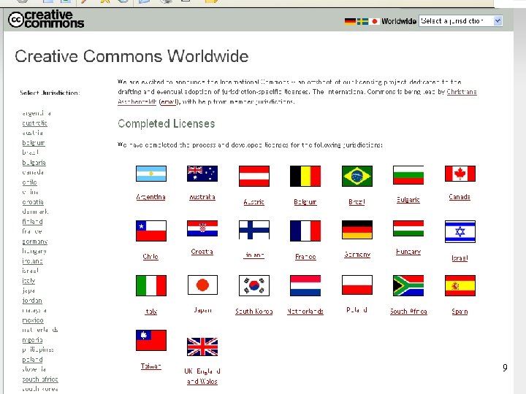Click the Swedish flag in header

coord(362,21)
